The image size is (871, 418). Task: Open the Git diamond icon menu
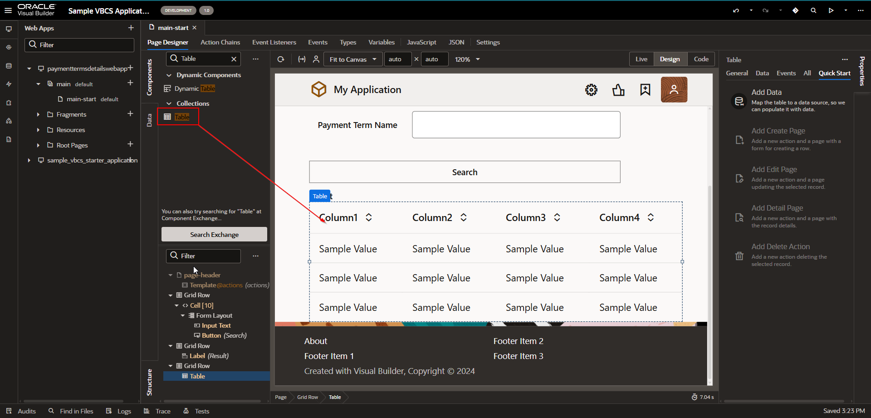795,10
